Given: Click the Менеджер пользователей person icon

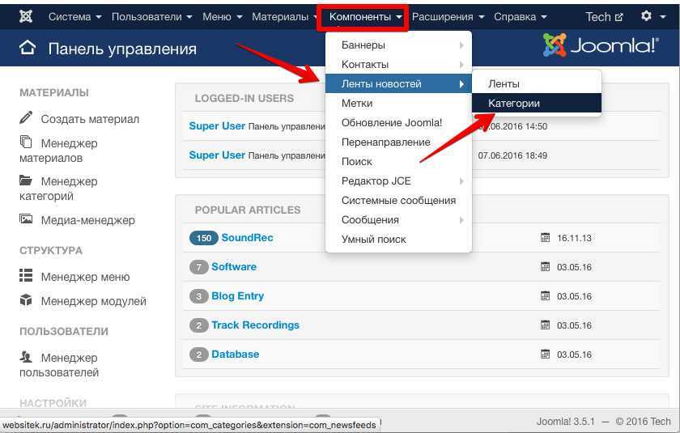Looking at the screenshot, I should pyautogui.click(x=27, y=357).
